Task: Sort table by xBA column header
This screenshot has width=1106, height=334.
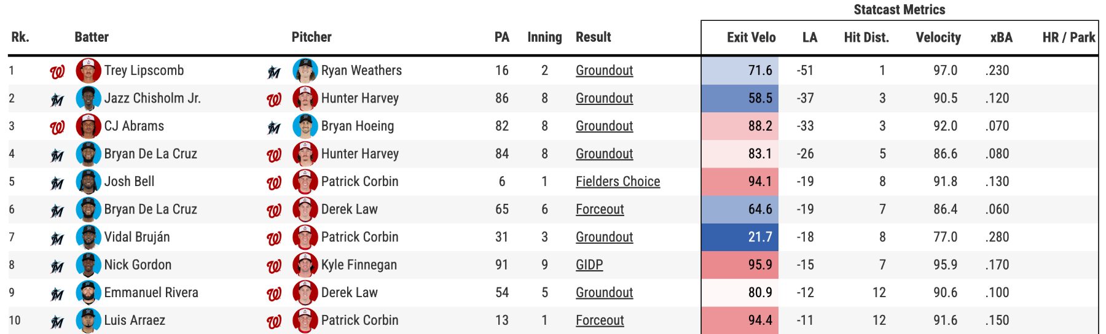Action: pos(1001,37)
